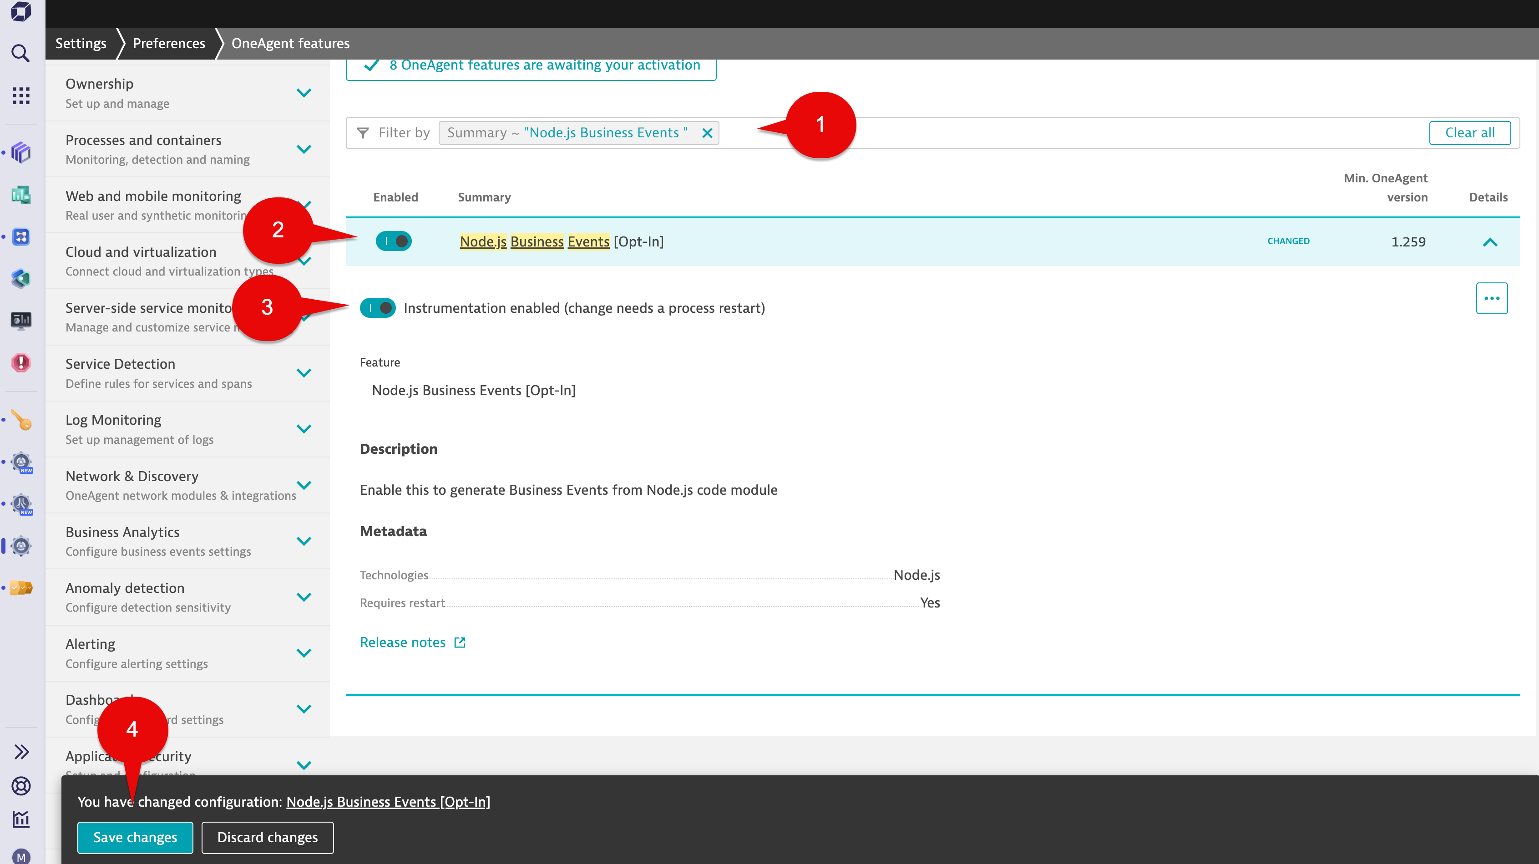Screen dimensions: 1539x864
Task: Click the Requires restart Yes value
Action: (x=930, y=603)
